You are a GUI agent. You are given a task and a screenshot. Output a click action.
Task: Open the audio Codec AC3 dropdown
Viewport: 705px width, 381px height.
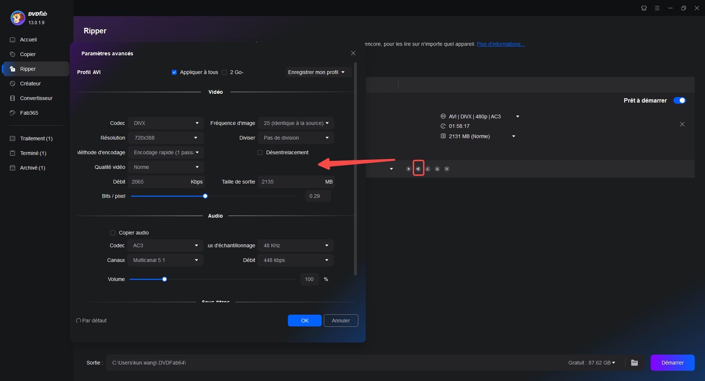click(165, 245)
